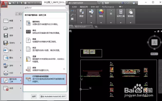Expand 组 panel dropdown arrow
Viewport: 162px width, 101px height.
[x=111, y=23]
